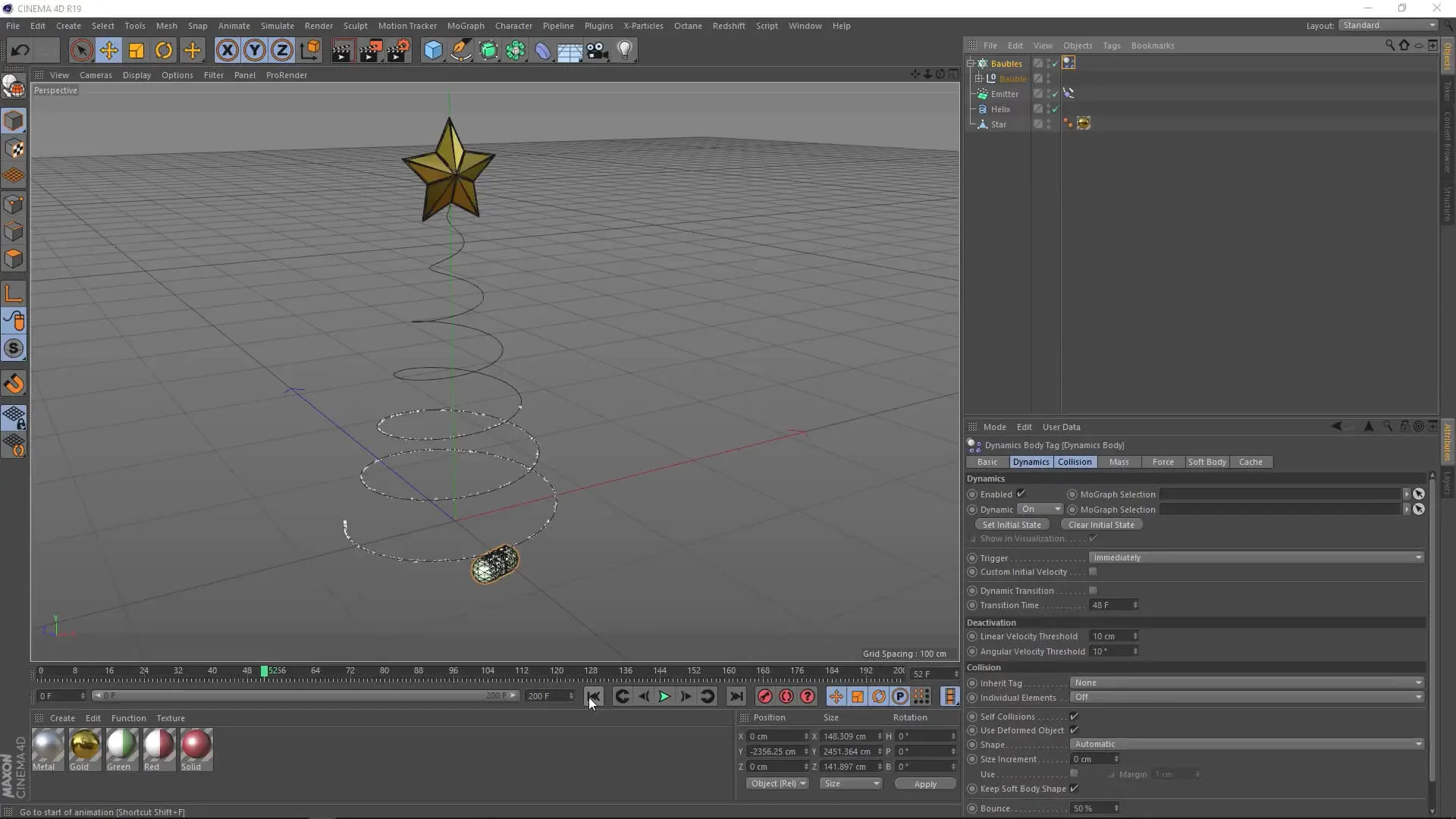Toggle the Y axis lock

255,51
